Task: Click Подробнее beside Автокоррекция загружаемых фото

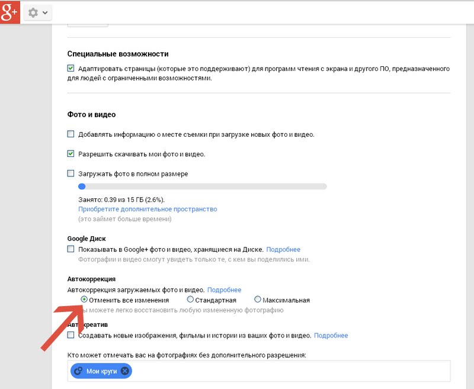Action: [224, 290]
